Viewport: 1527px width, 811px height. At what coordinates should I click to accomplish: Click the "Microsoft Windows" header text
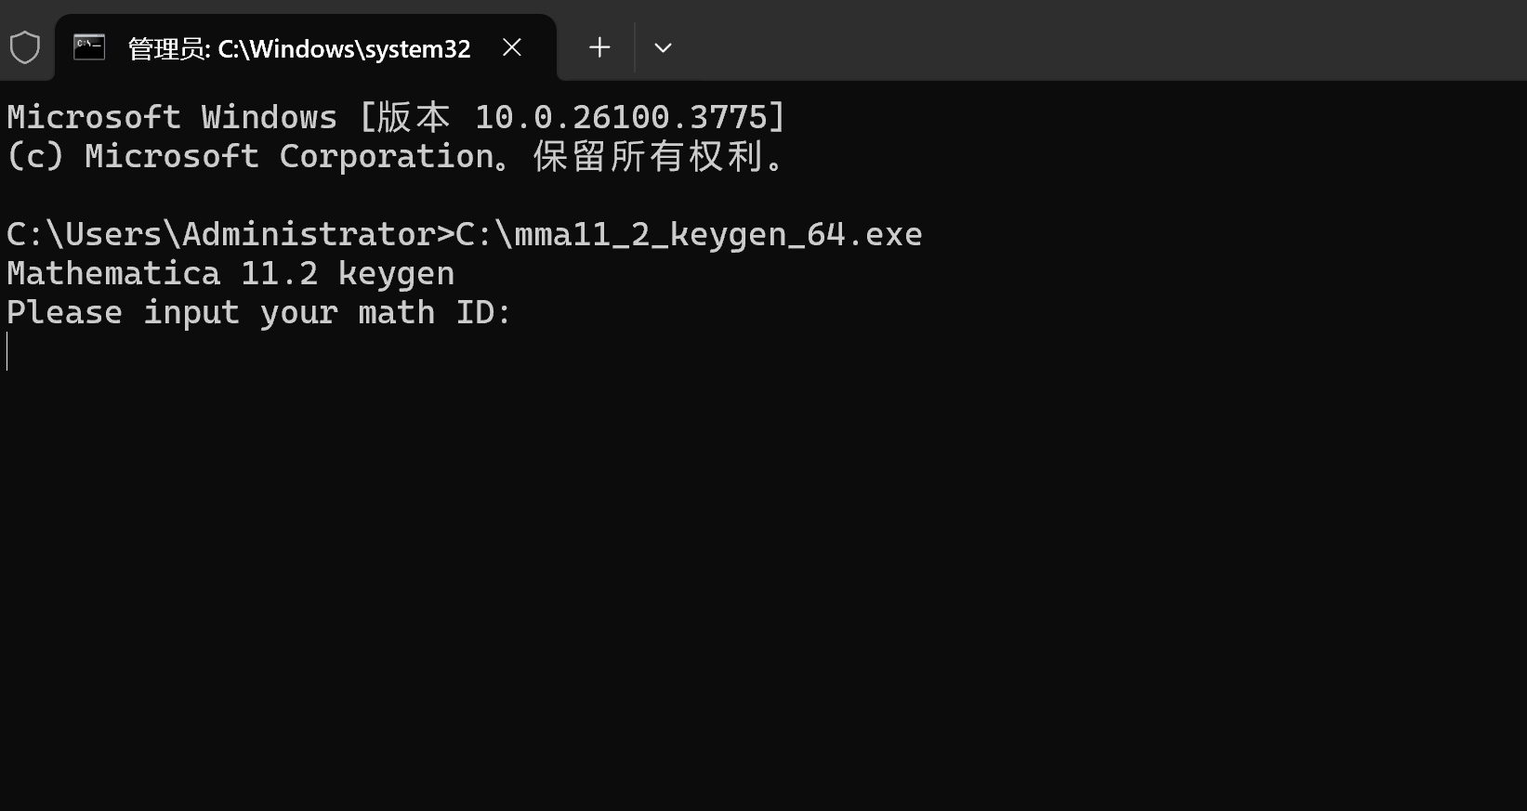click(x=172, y=117)
